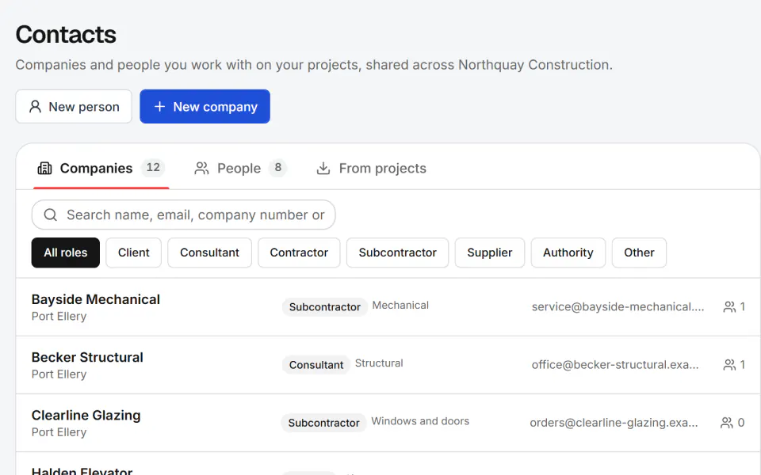Click Subcontractor badge in Bayside Mechanical row
The width and height of the screenshot is (761, 475).
pyautogui.click(x=325, y=307)
